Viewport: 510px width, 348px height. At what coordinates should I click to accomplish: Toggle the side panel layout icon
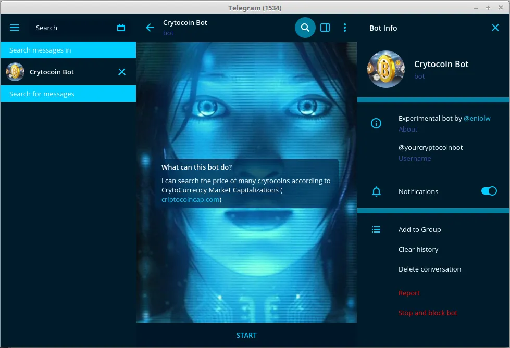tap(325, 28)
